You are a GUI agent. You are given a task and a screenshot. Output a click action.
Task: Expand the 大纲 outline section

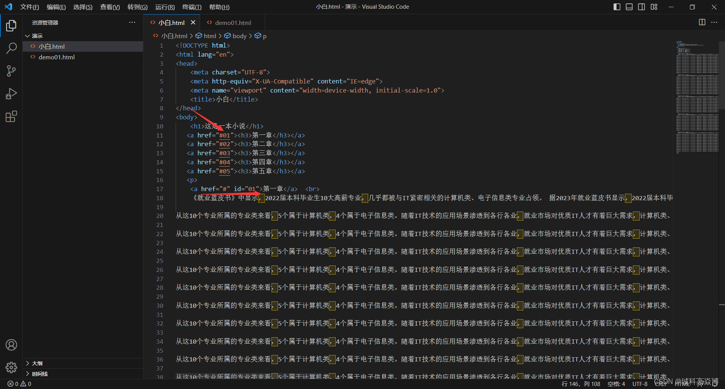(x=83, y=363)
